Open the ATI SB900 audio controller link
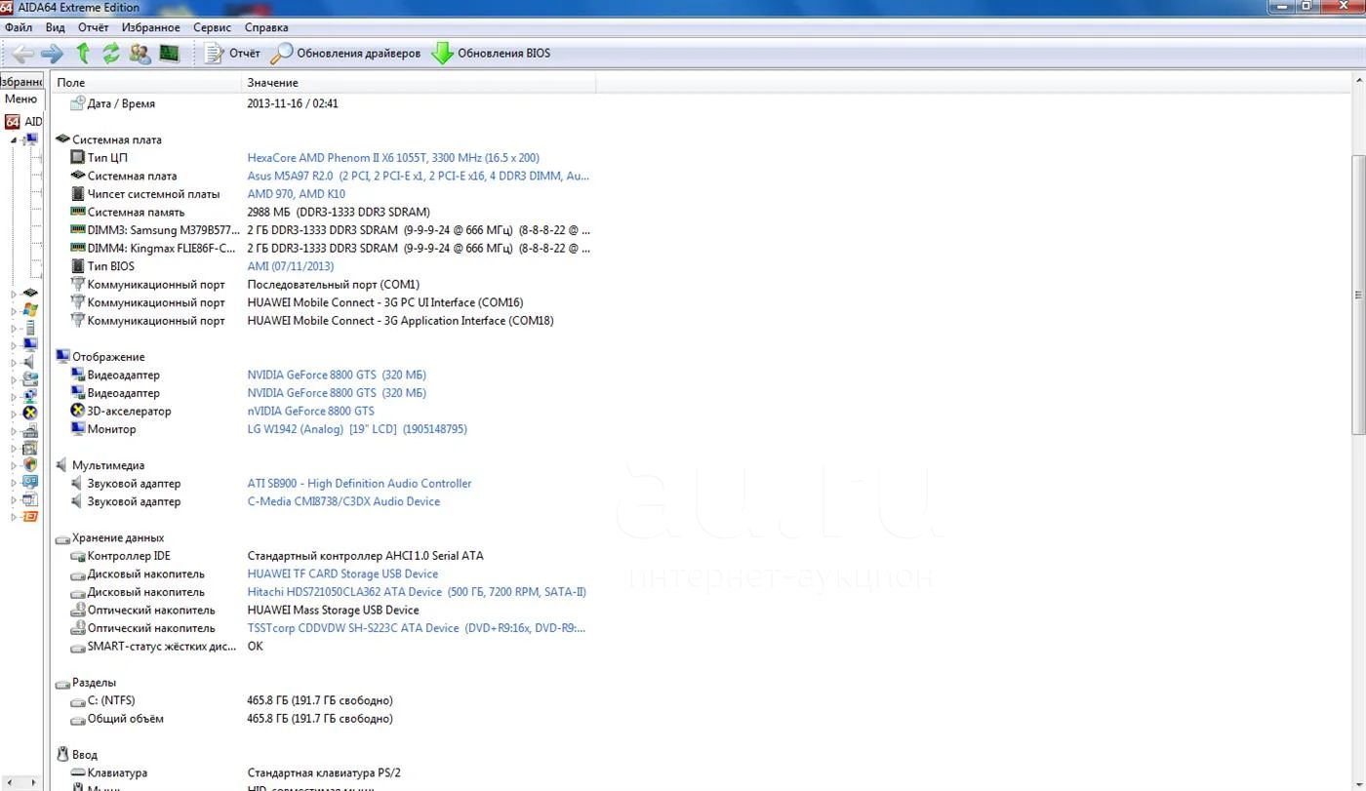The height and width of the screenshot is (791, 1366). [359, 484]
